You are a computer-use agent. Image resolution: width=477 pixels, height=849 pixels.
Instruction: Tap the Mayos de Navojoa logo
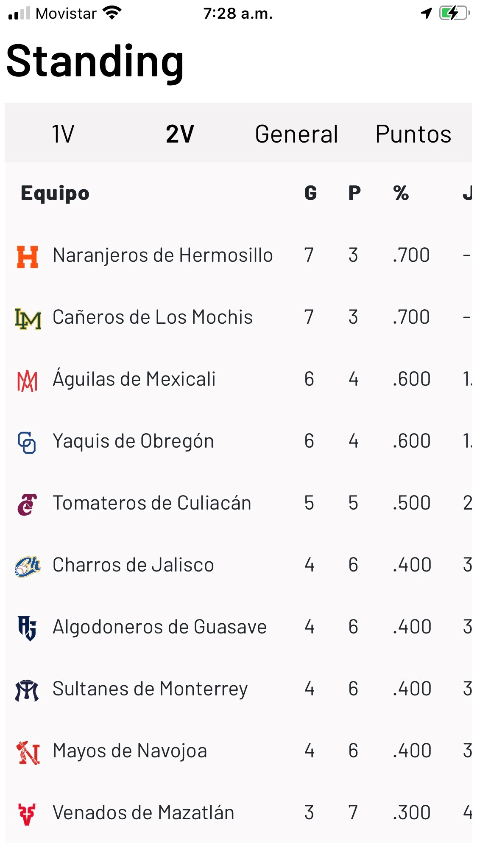28,752
